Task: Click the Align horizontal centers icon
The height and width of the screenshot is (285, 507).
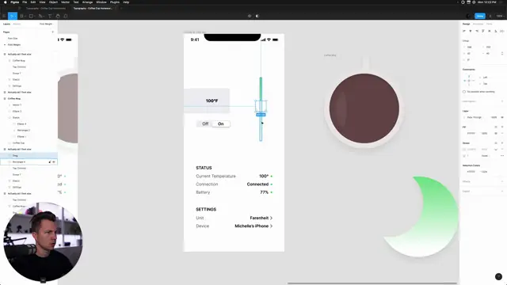Action: 471,31
